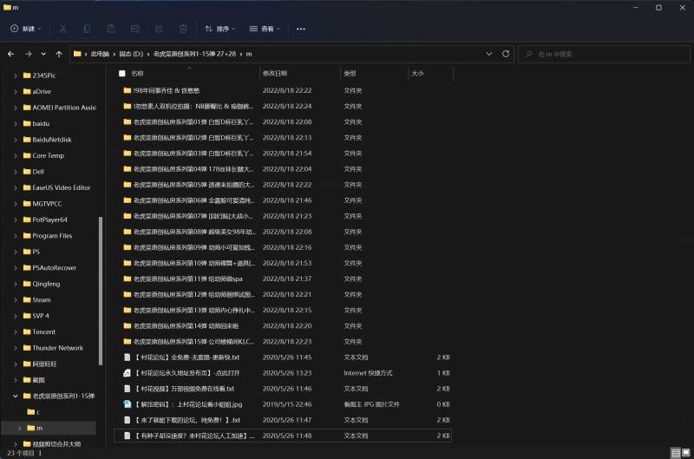Image resolution: width=694 pixels, height=459 pixels.
Task: Open the 排序 (Sort) menu
Action: [221, 29]
